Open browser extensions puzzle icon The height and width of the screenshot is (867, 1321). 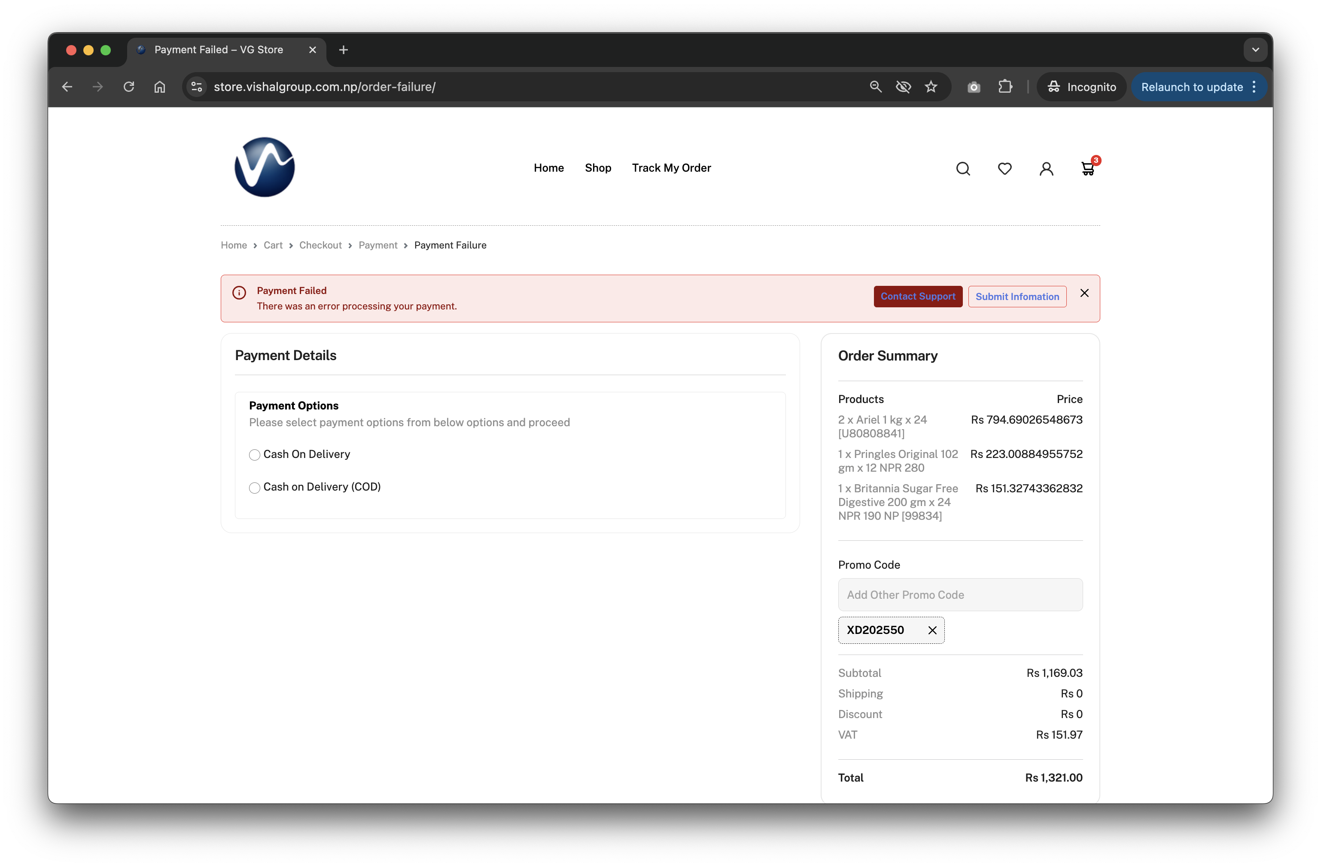tap(1005, 87)
